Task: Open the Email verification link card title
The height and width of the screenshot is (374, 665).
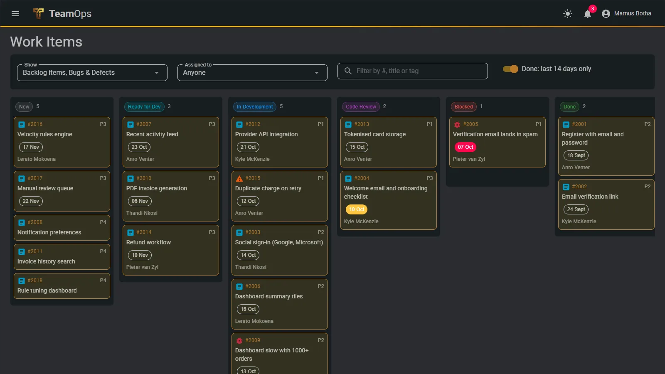Action: (x=590, y=197)
